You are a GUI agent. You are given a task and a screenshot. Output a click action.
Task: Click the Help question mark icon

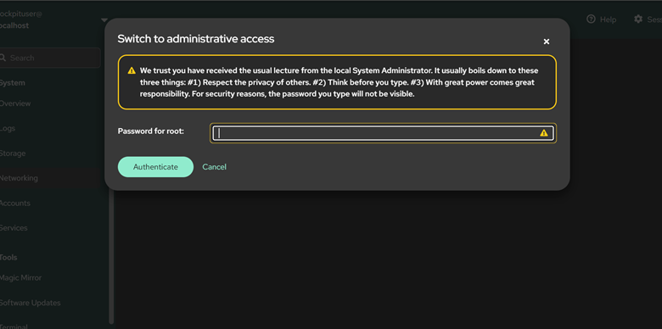(x=591, y=19)
